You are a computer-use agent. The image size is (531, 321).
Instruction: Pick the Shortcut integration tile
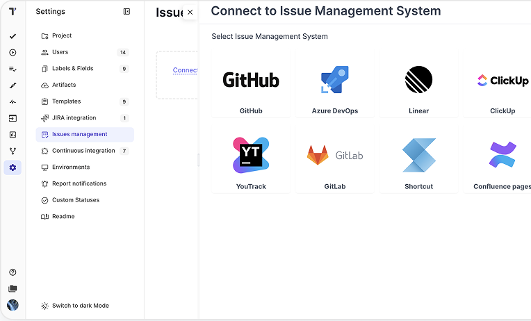pyautogui.click(x=418, y=160)
